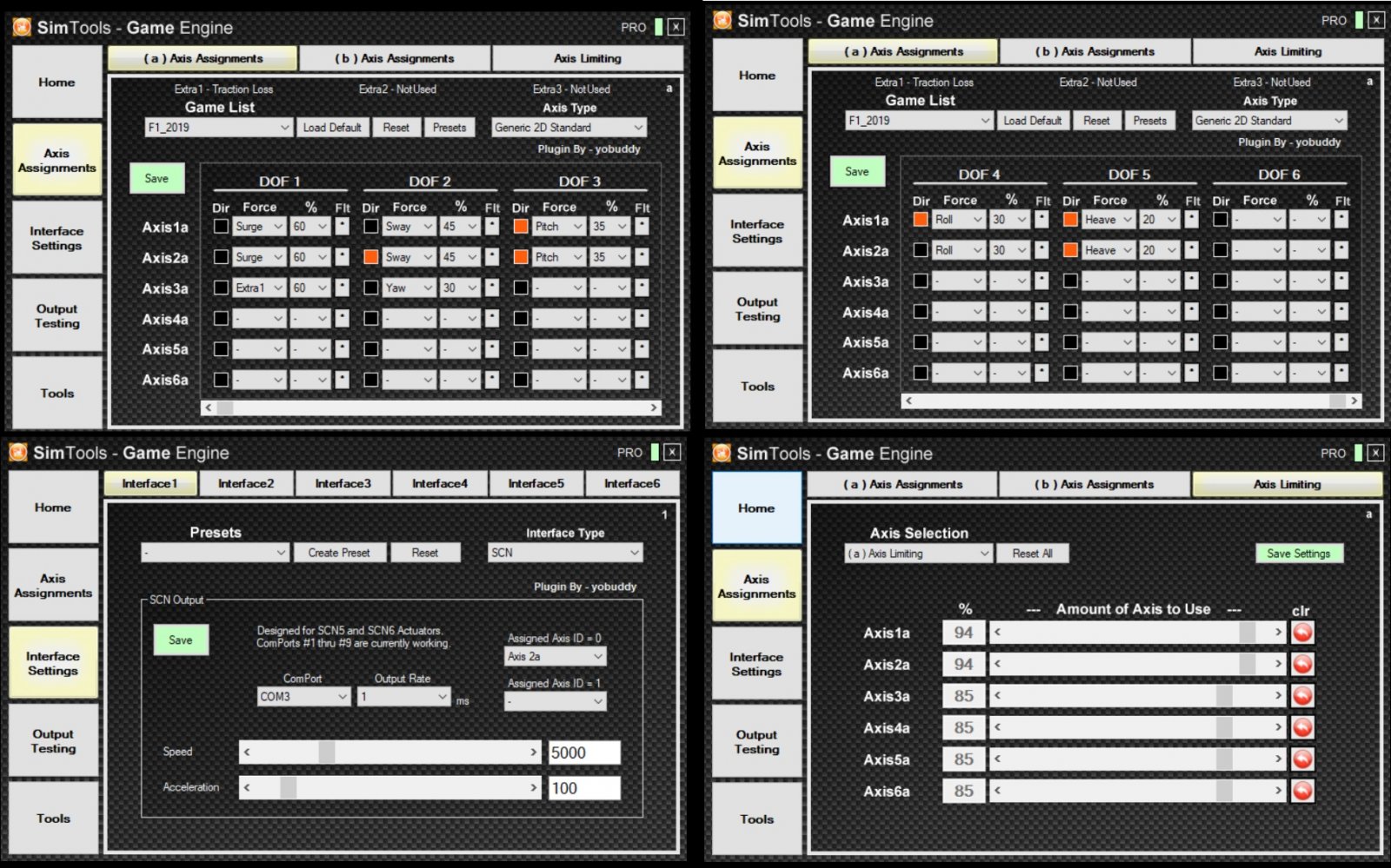Click Axis1a DOF 6 Flt filter button
This screenshot has height=868, width=1391.
(1341, 219)
